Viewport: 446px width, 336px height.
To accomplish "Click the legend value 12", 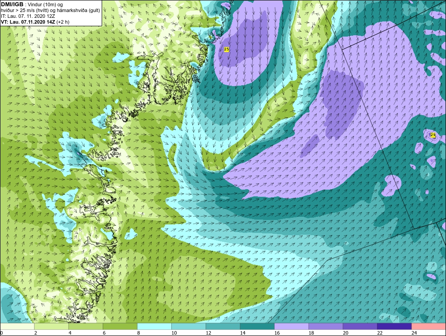I will (x=208, y=333).
